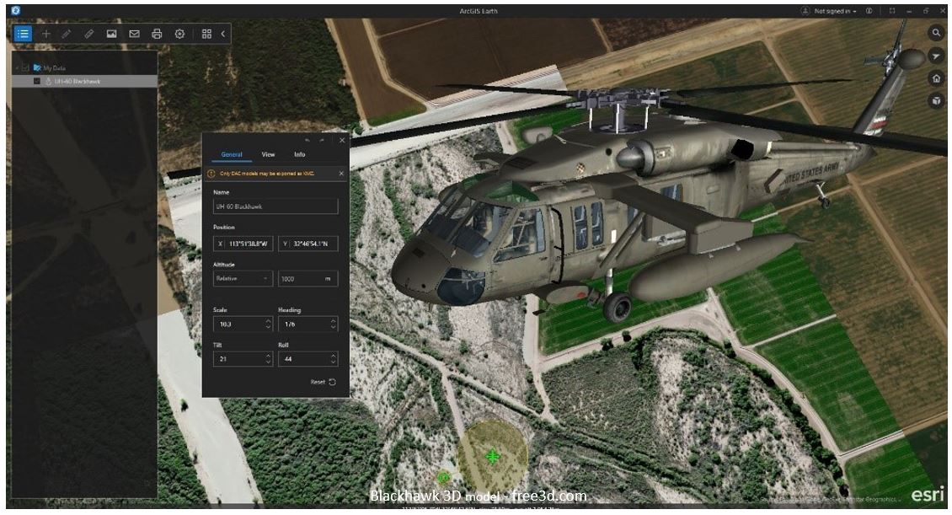952x515 pixels.
Task: Click the email envelope icon
Action: 134,34
